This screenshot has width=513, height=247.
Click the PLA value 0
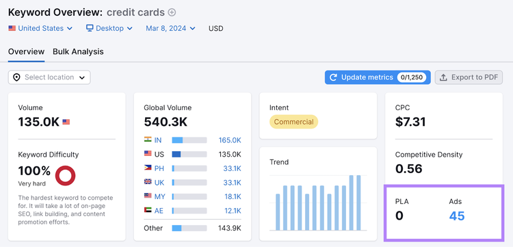tap(399, 216)
